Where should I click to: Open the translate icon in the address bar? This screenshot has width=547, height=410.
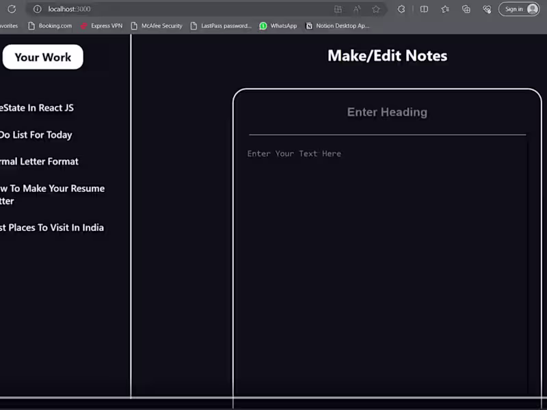(338, 10)
